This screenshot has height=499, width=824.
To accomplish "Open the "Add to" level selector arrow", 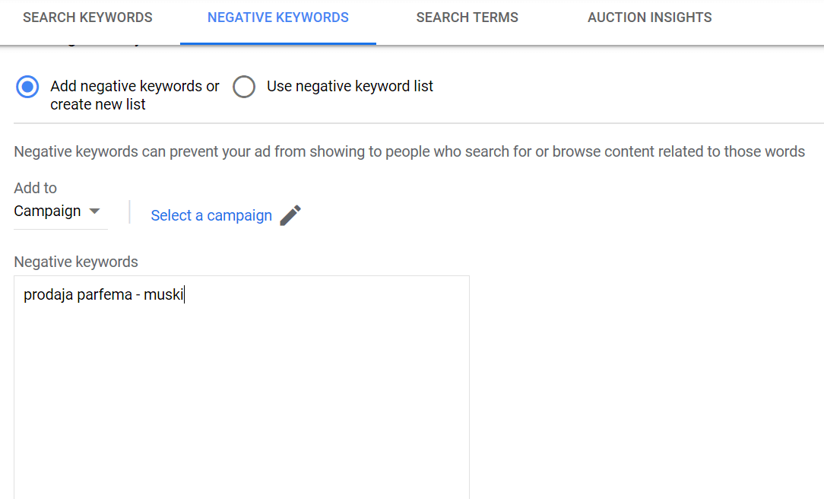I will [x=95, y=211].
